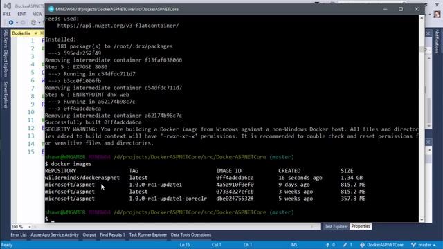Click the pending changes pencil in status bar

pyautogui.click(x=347, y=245)
